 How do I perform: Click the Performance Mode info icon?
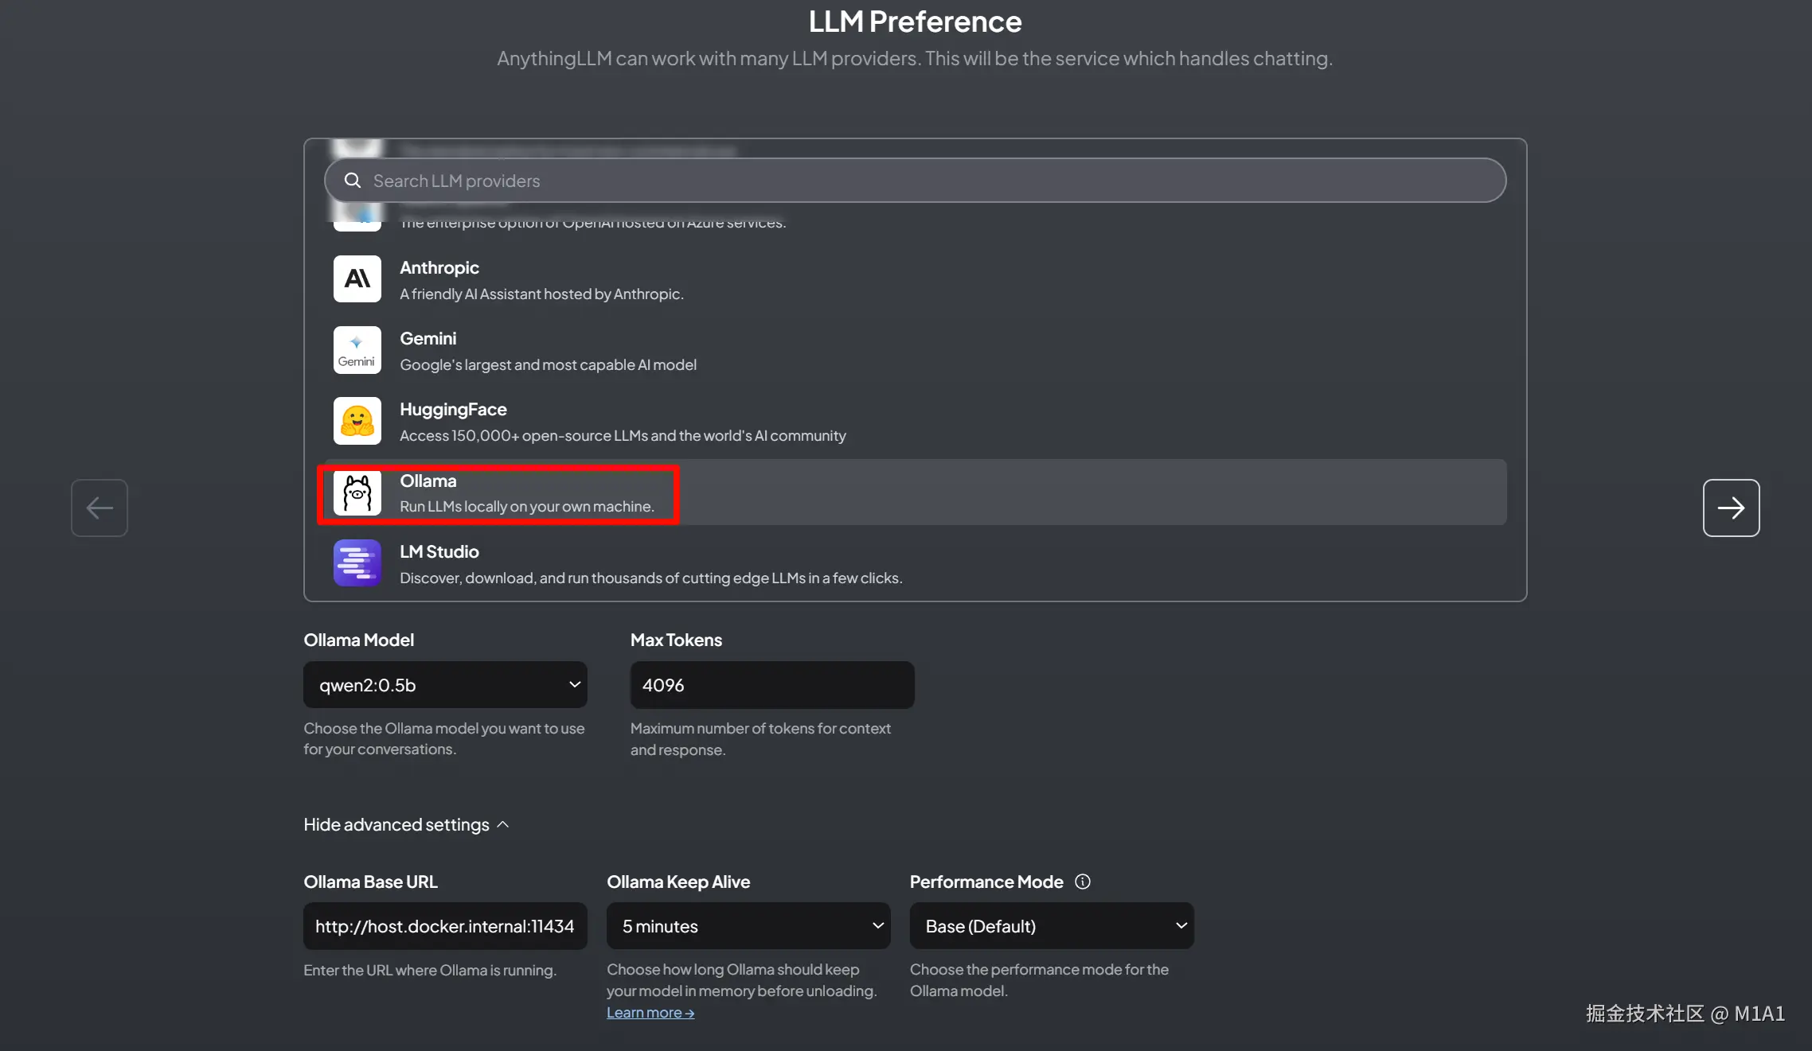[1082, 882]
